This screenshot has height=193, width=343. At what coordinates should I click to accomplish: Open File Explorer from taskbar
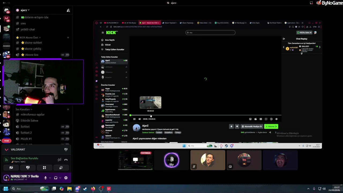[x=69, y=189]
